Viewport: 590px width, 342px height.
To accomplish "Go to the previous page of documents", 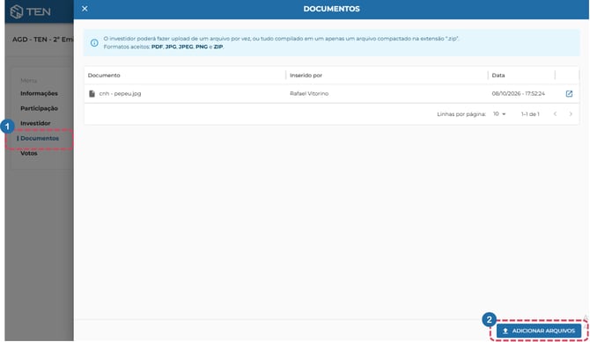I will (x=555, y=114).
